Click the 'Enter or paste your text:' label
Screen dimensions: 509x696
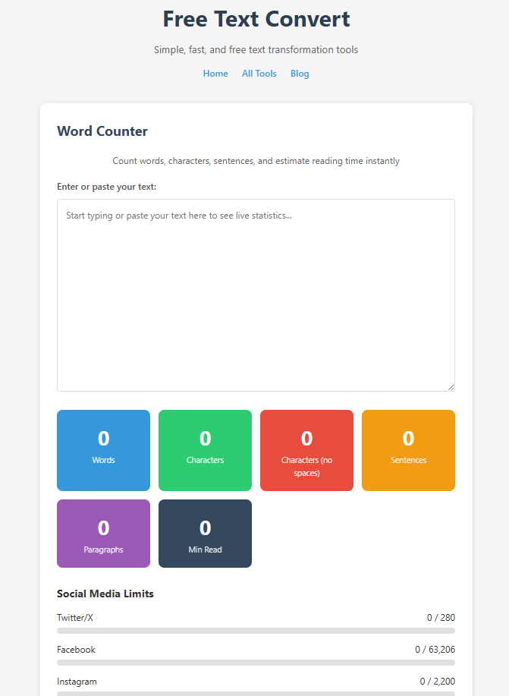point(106,187)
